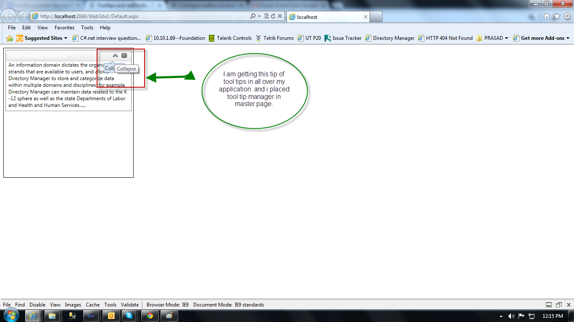Open the Windows Start menu
Screen dimensions: 574x322
click(x=11, y=316)
